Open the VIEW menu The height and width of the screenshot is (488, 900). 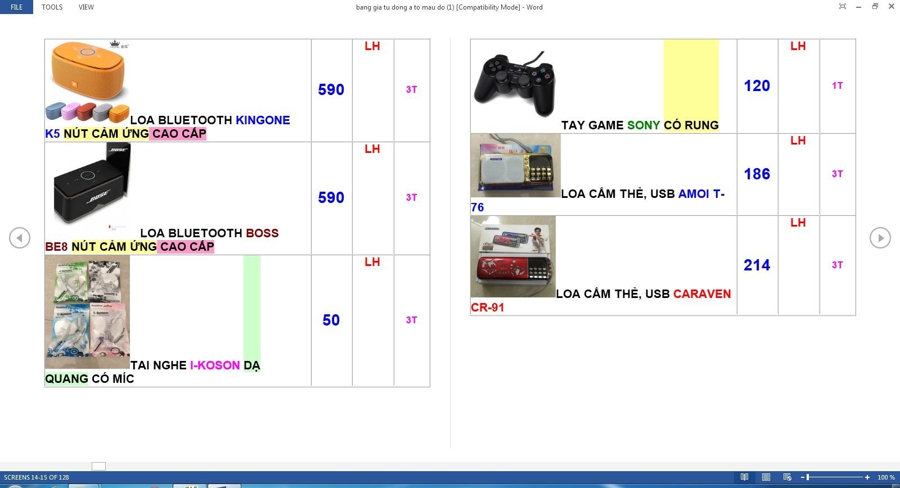pyautogui.click(x=86, y=7)
